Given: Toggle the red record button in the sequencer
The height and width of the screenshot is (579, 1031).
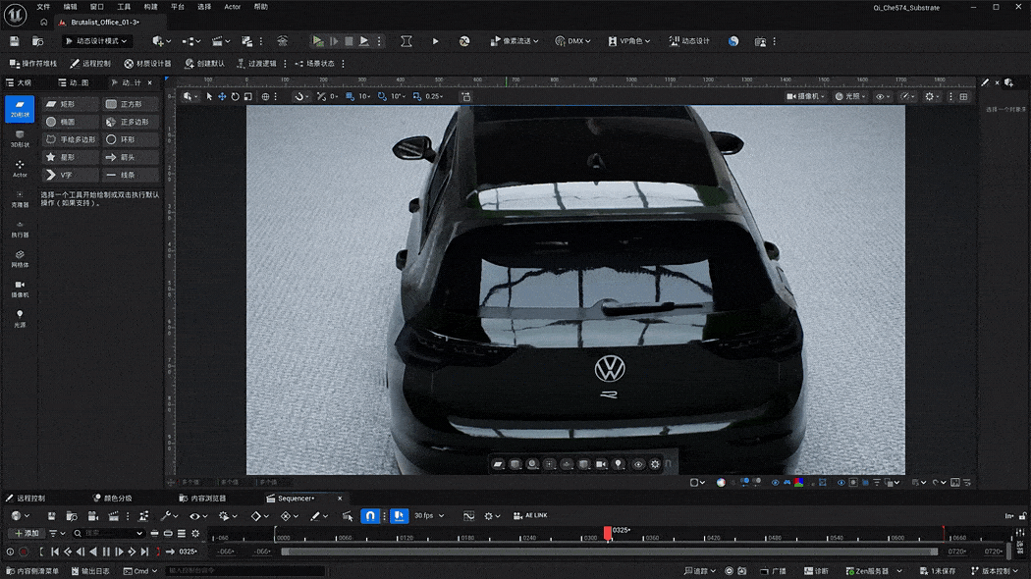Looking at the screenshot, I should pos(24,553).
